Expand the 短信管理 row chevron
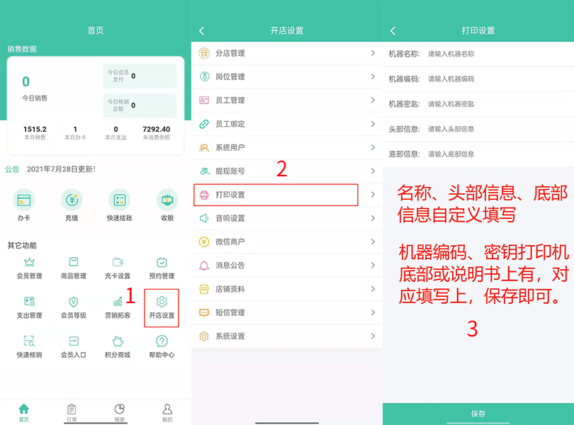The image size is (574, 425). pyautogui.click(x=373, y=312)
